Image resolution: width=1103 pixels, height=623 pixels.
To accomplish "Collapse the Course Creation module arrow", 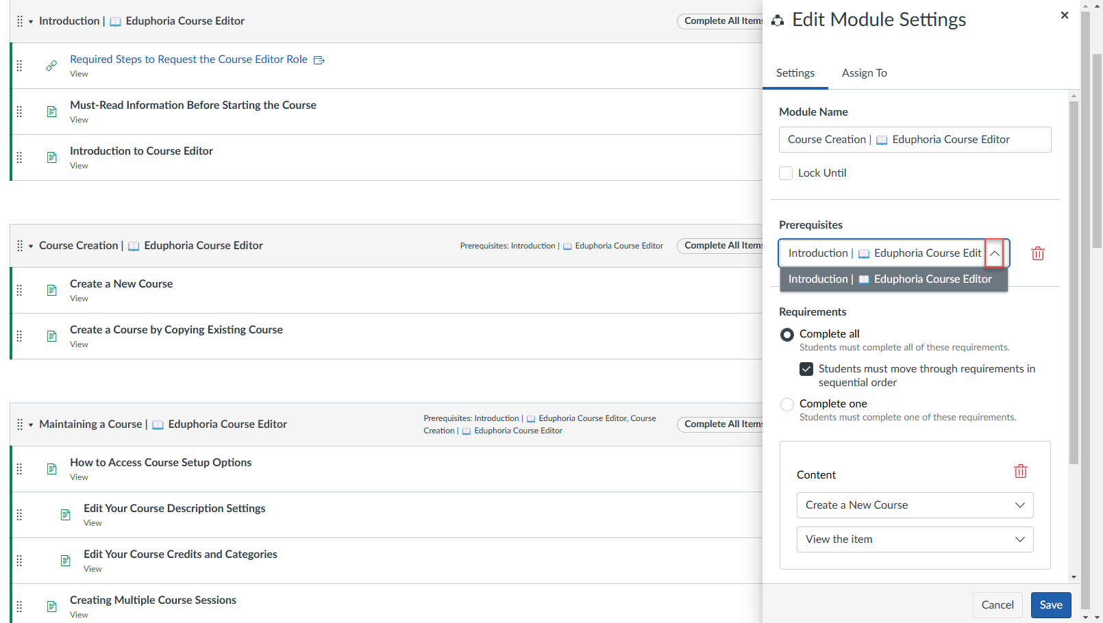I will pos(31,246).
